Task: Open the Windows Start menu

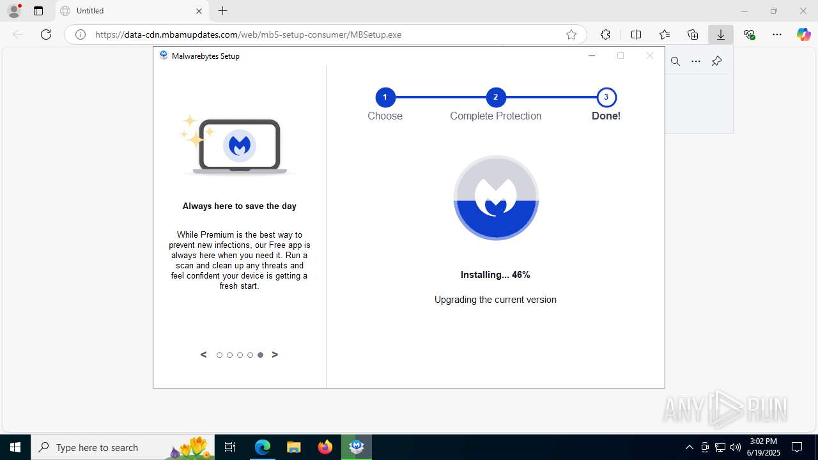Action: 15,447
